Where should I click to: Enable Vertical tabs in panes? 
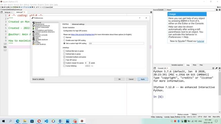[64, 54]
